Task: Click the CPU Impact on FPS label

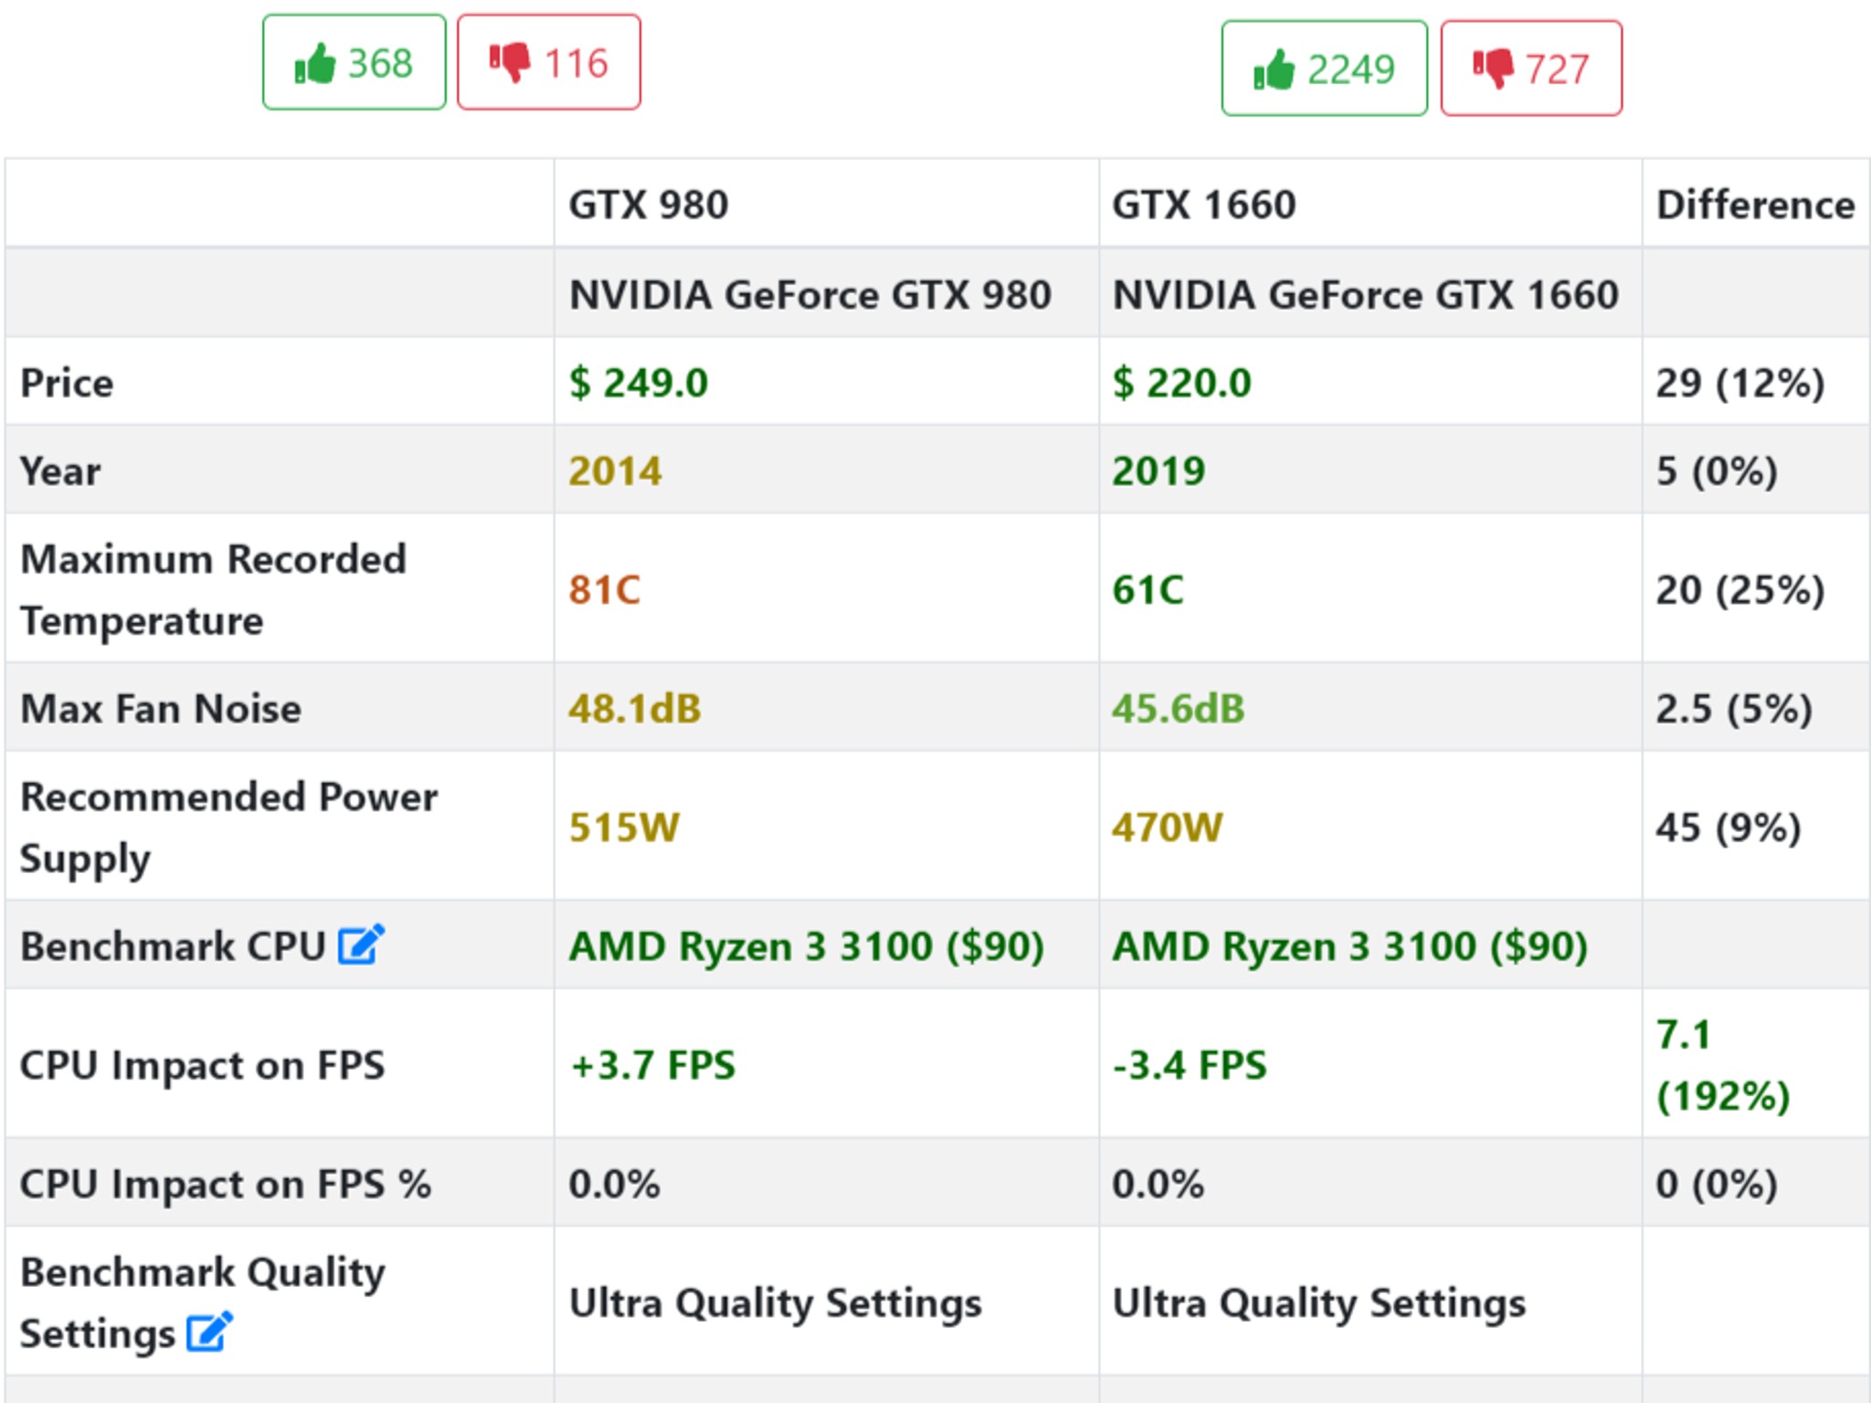Action: click(x=202, y=1064)
